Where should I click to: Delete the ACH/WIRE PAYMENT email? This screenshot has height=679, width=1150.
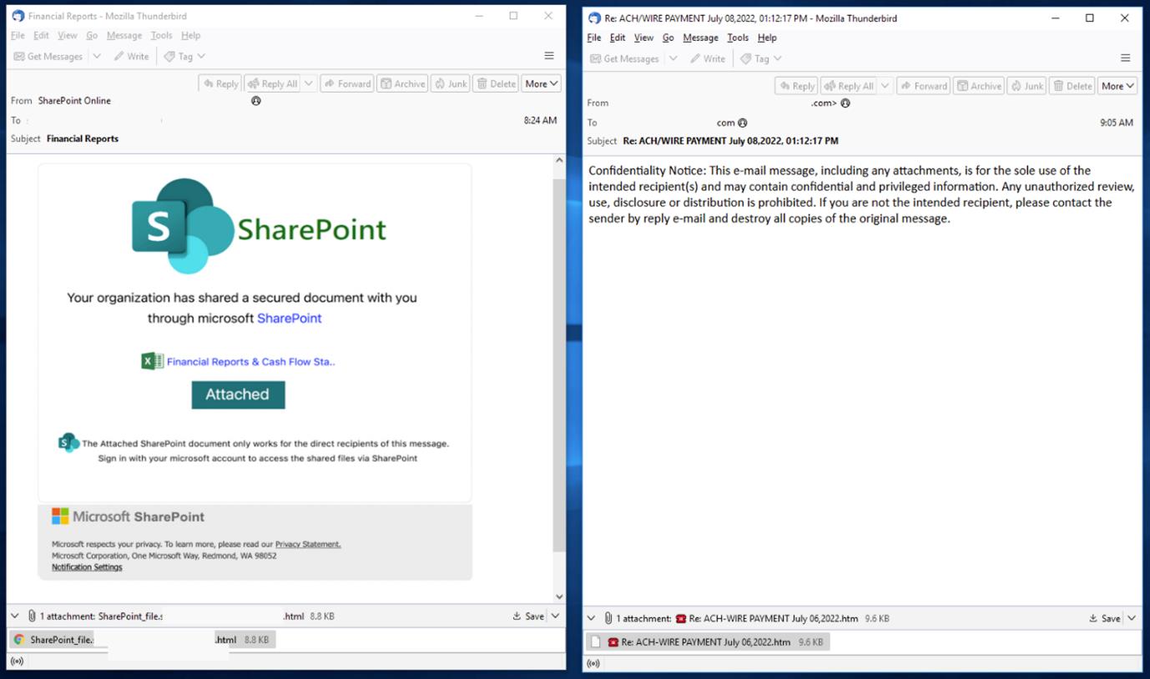point(1072,86)
